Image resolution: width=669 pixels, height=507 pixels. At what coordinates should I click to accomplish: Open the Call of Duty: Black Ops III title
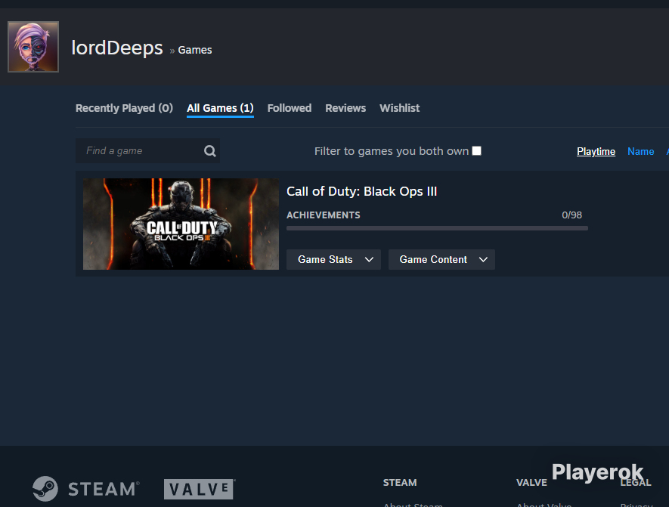362,191
